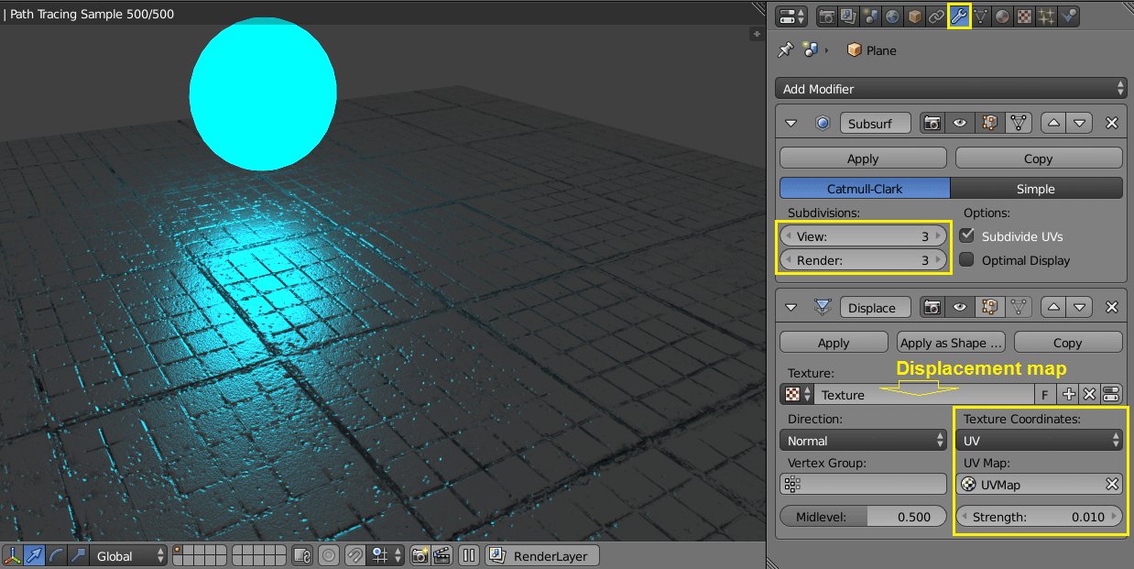Screen dimensions: 1134x569
Task: Remove the Subsurf modifier with X
Action: pos(1111,123)
